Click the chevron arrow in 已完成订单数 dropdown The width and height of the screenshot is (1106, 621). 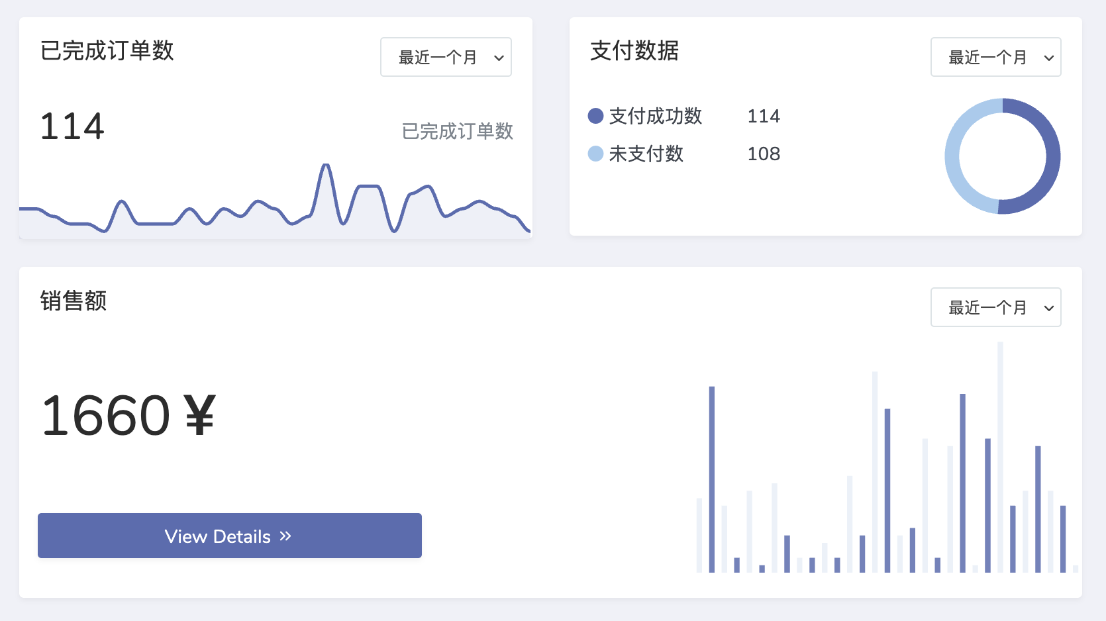point(499,58)
